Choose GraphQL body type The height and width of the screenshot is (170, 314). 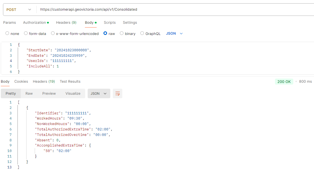[x=142, y=34]
